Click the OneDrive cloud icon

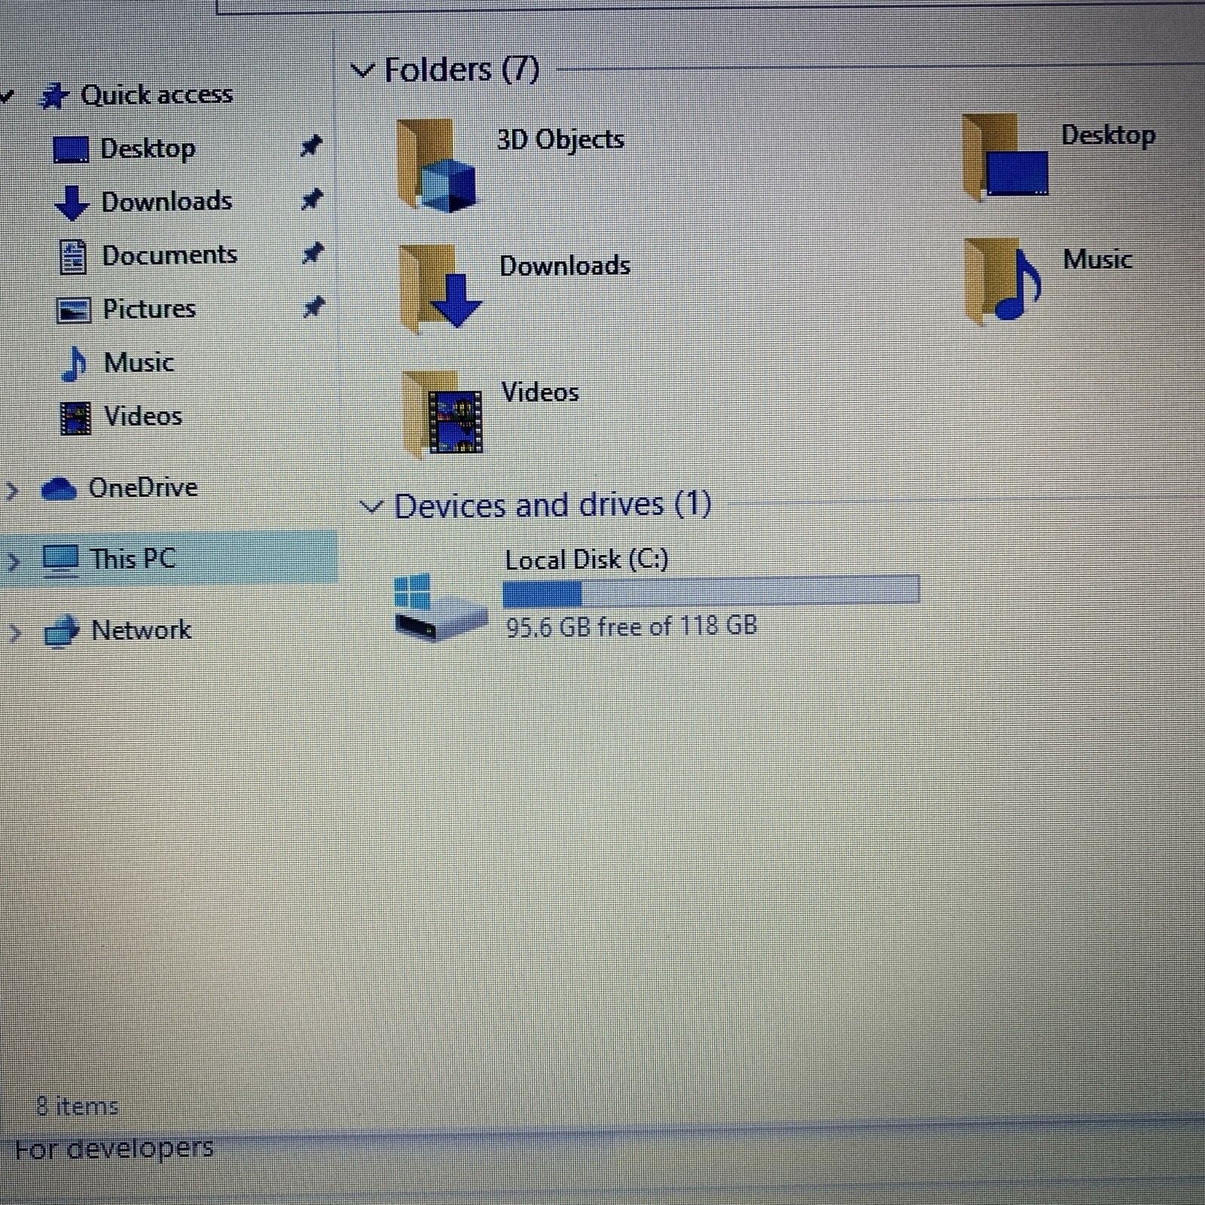coord(59,489)
